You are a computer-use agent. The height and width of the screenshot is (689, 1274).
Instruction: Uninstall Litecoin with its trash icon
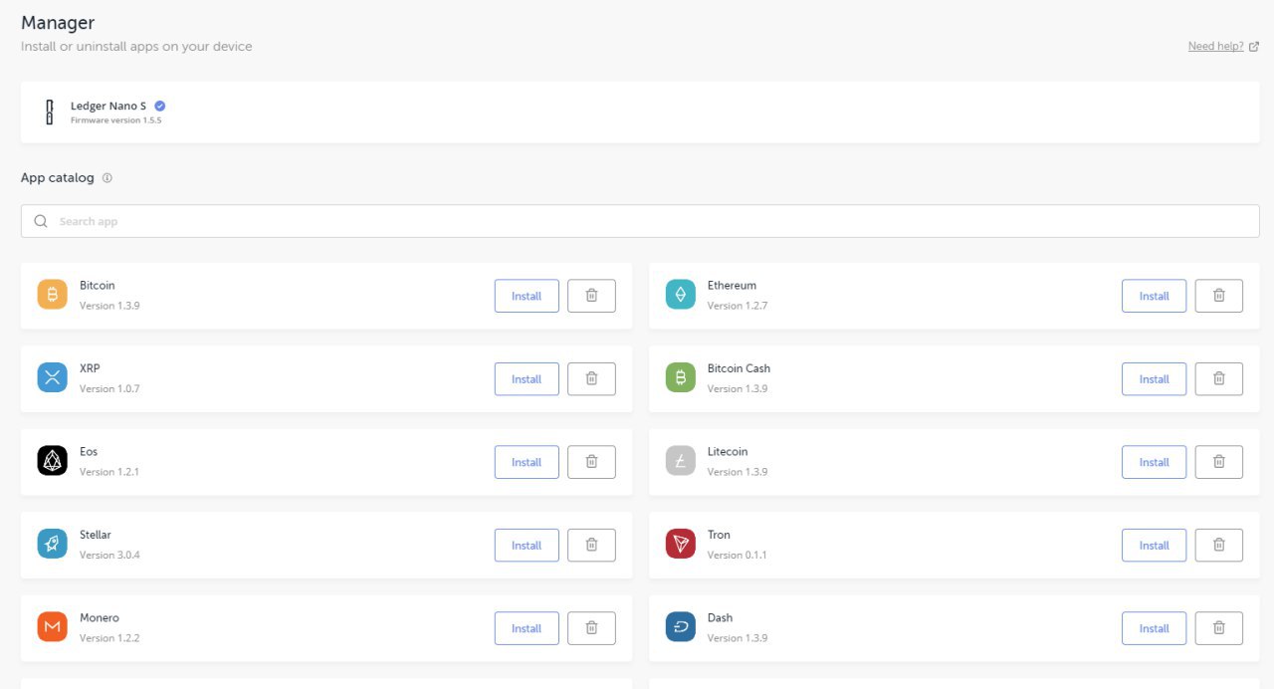[x=1218, y=462]
